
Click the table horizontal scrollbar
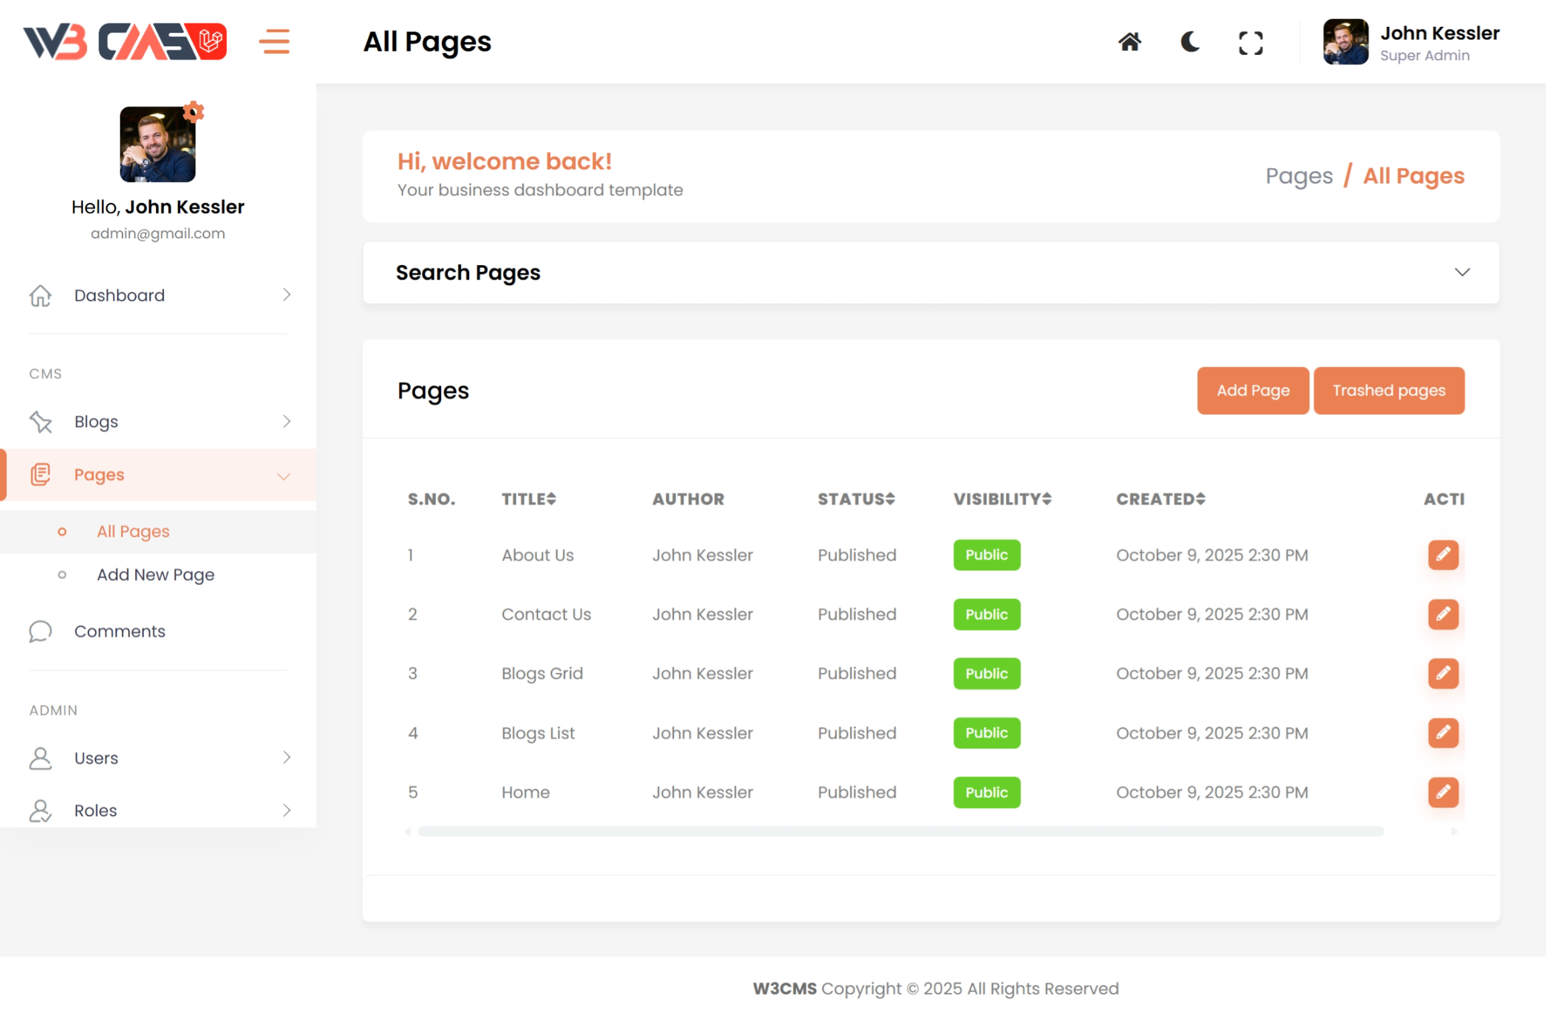(900, 831)
